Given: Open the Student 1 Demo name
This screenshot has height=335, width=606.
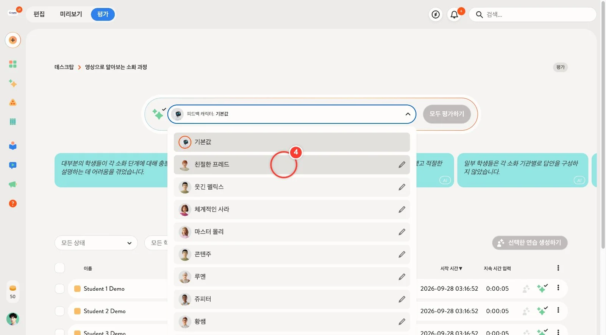Looking at the screenshot, I should [104, 288].
